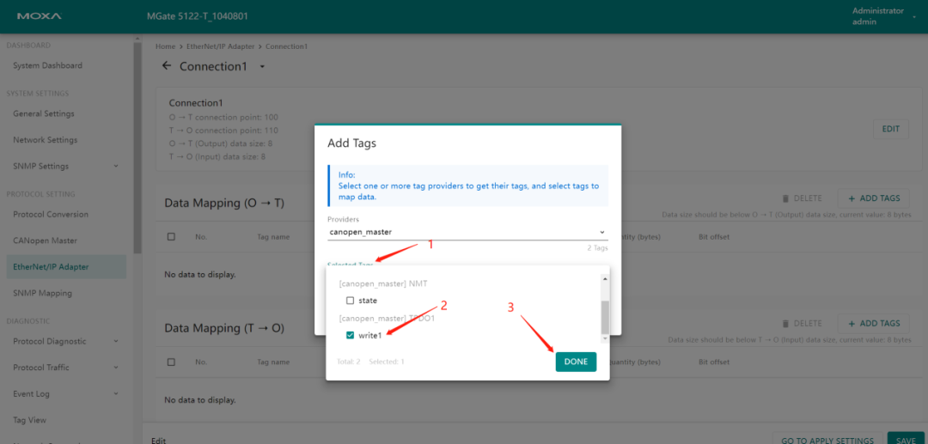
Task: Click the tag list scrollbar
Action: (605, 316)
